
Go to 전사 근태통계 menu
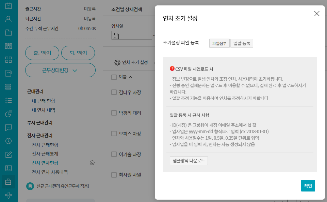click(45, 154)
